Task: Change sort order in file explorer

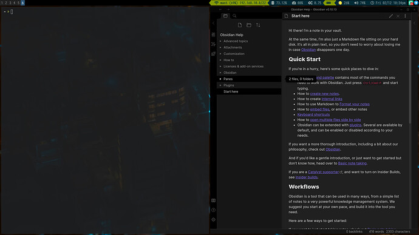Action: 258,25
